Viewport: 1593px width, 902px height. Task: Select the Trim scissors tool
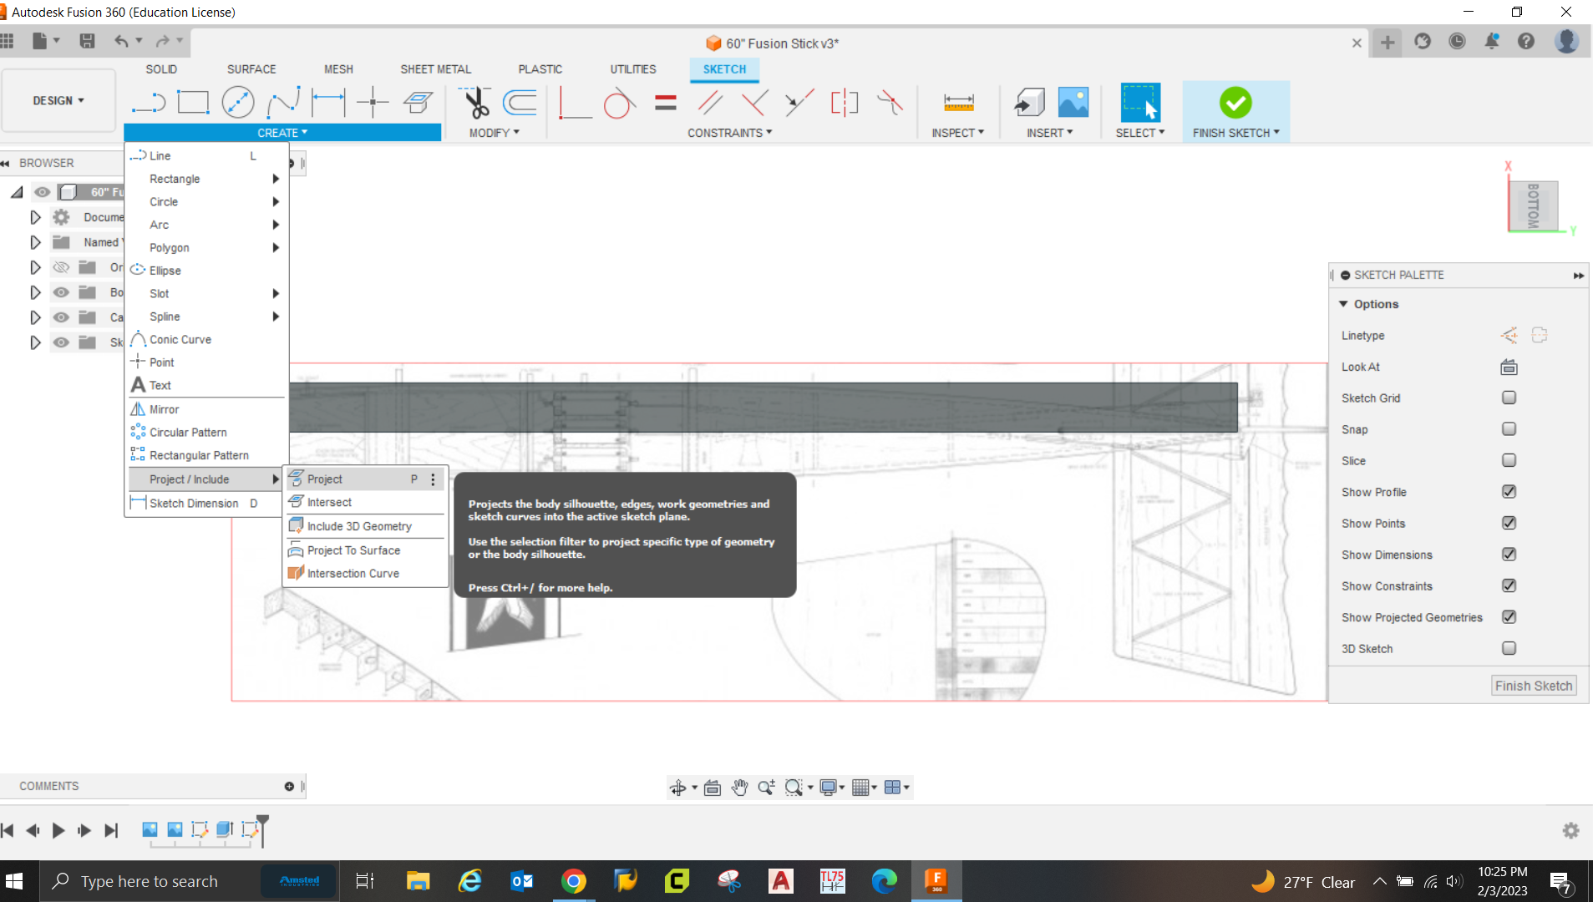click(476, 103)
